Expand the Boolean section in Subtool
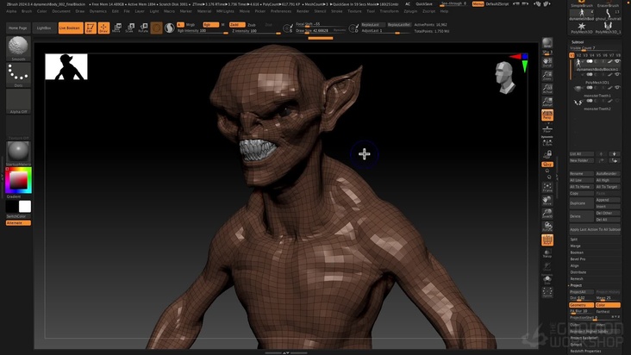This screenshot has height=355, width=631. tap(578, 252)
